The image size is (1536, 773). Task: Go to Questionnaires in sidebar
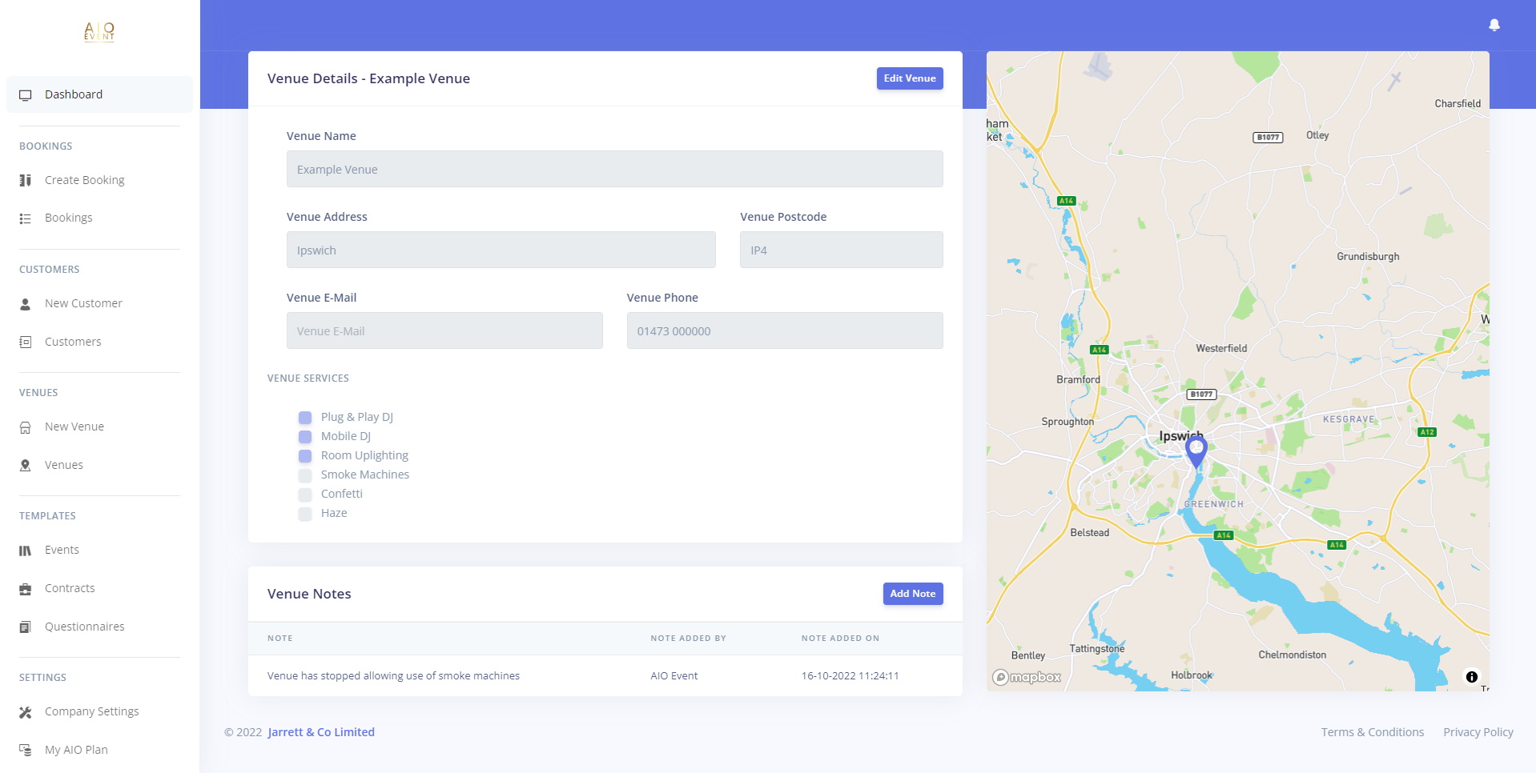(x=84, y=627)
